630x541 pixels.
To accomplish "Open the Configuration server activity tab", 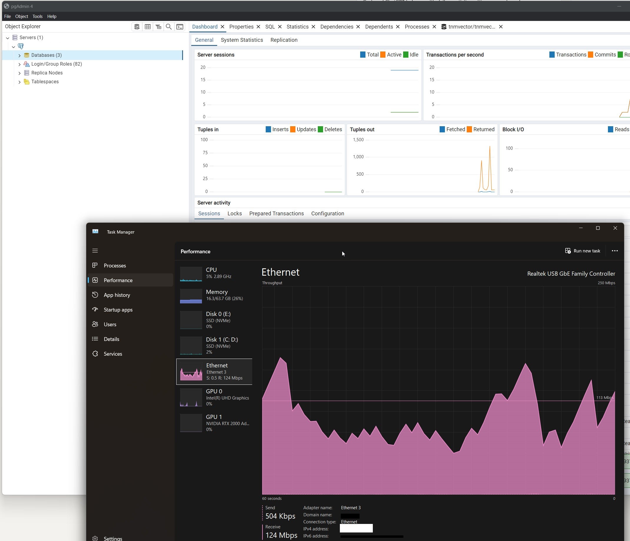I will click(x=328, y=213).
